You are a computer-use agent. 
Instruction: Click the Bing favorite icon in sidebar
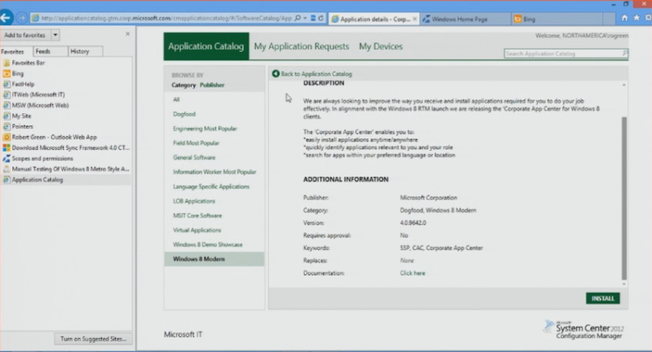point(7,73)
